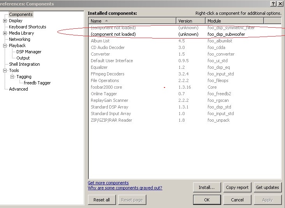Open the freedb Tagger page
The height and width of the screenshot is (208, 285).
tap(37, 83)
